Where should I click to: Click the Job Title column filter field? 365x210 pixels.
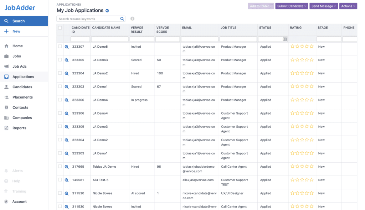(238, 39)
